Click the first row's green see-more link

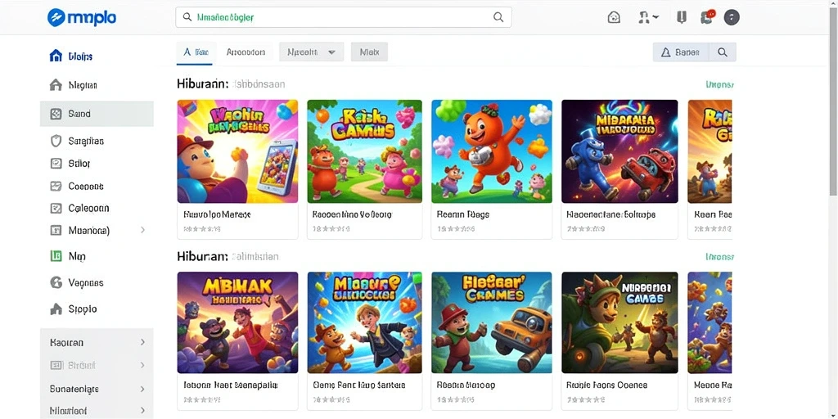point(719,84)
